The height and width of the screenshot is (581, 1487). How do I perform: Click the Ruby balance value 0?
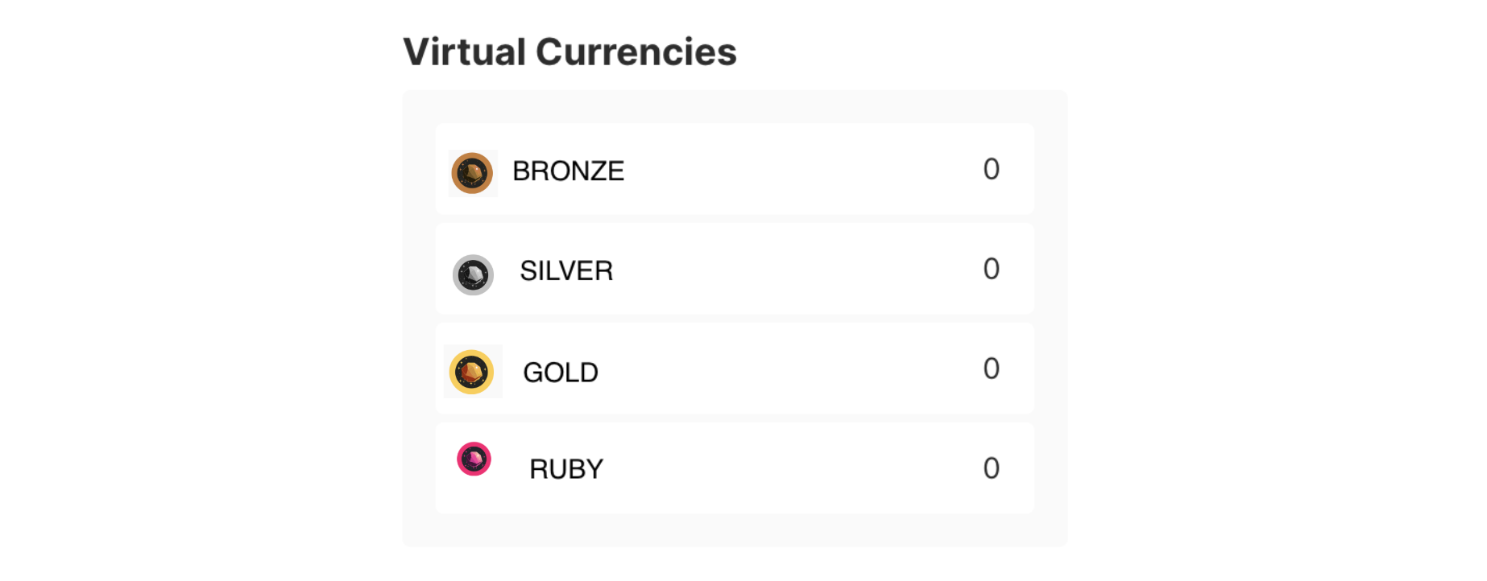[x=991, y=468]
